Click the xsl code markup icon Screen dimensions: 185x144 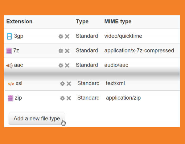(11, 84)
